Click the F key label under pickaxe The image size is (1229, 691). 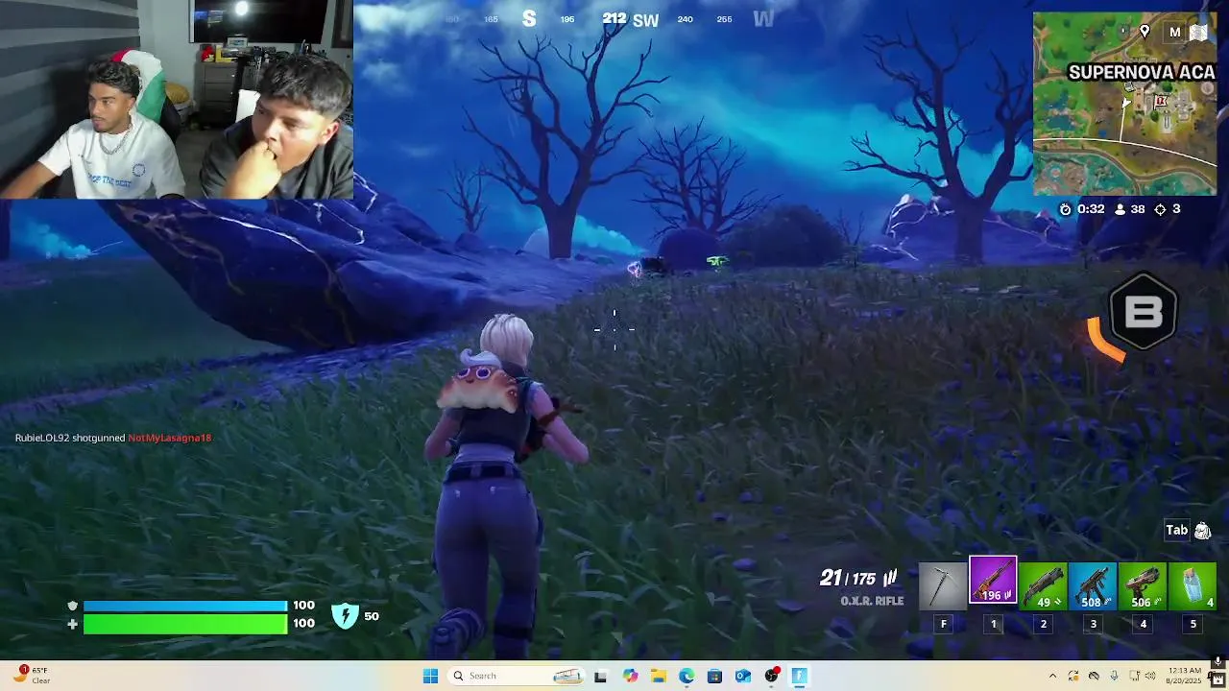[x=943, y=624]
